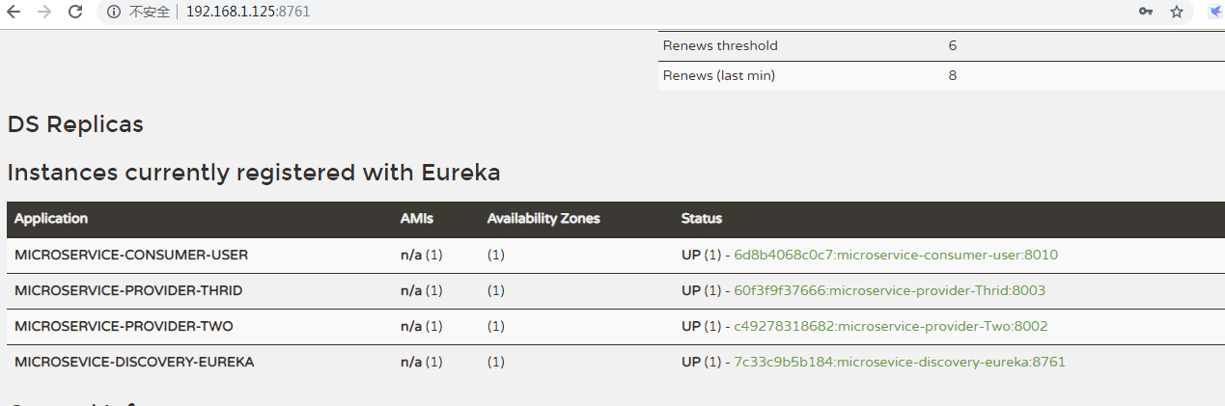Click UP (1) status in CONSUMER-USER row
This screenshot has height=406, width=1225.
tap(702, 256)
